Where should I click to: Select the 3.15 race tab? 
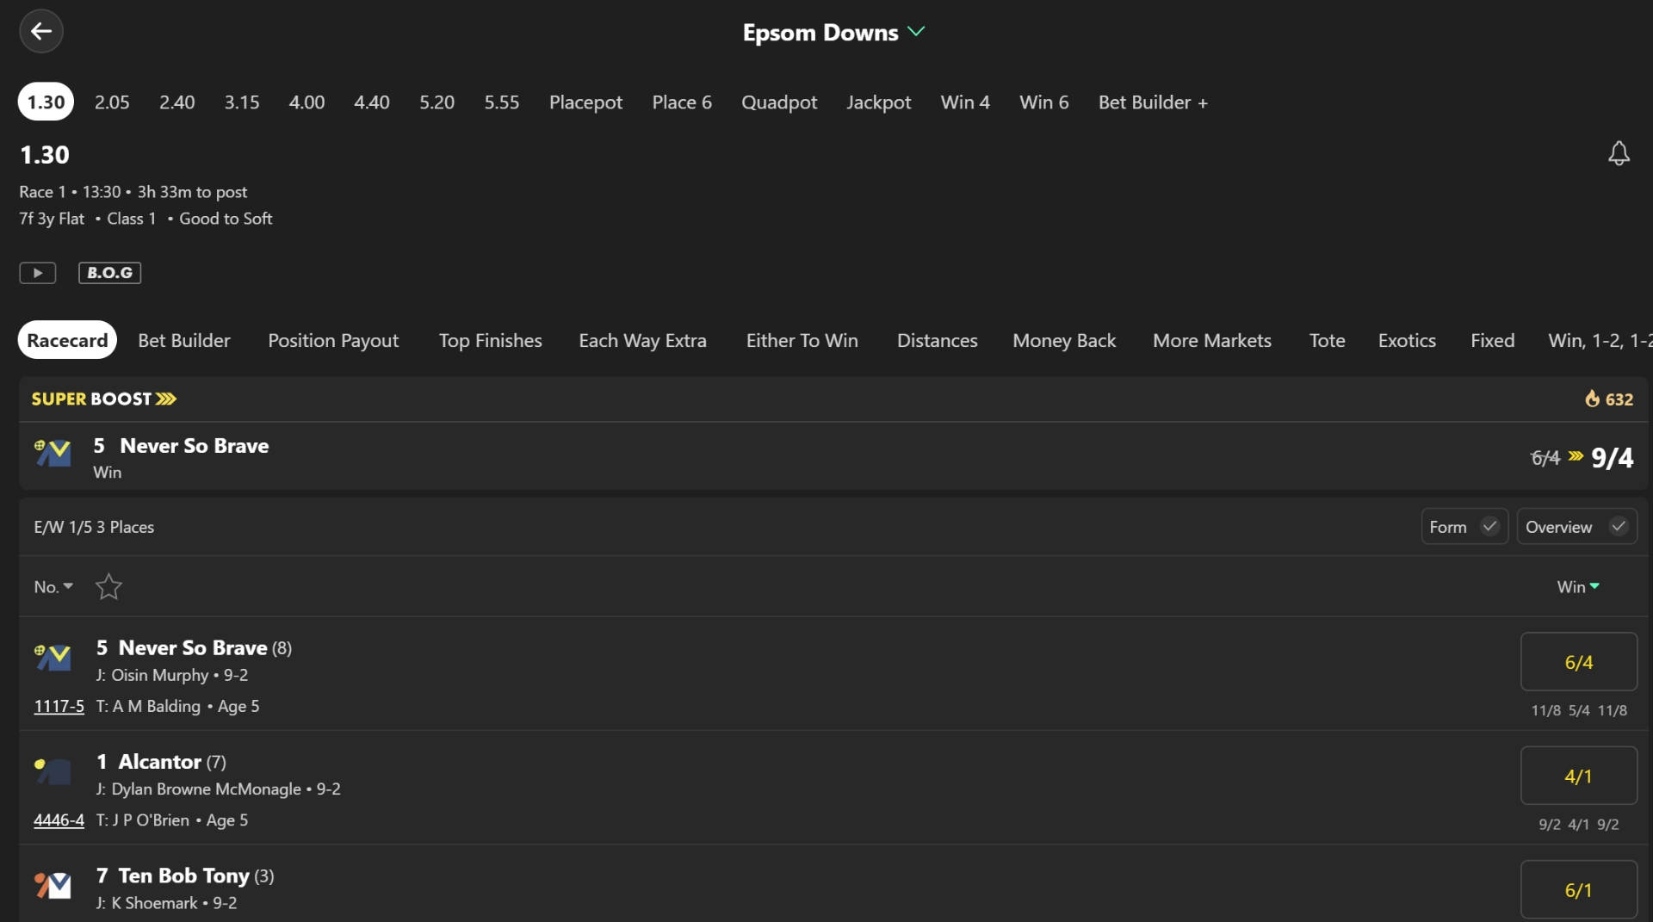tap(242, 102)
